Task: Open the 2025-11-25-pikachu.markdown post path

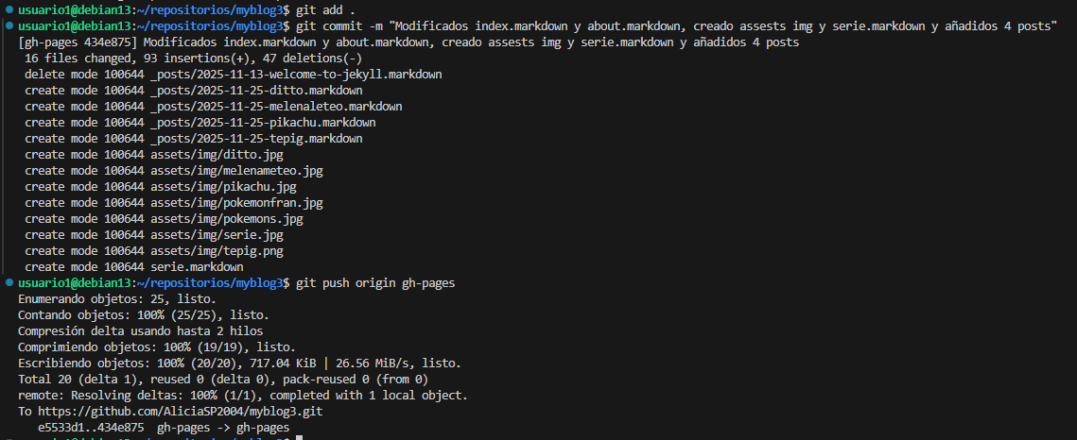Action: 263,122
